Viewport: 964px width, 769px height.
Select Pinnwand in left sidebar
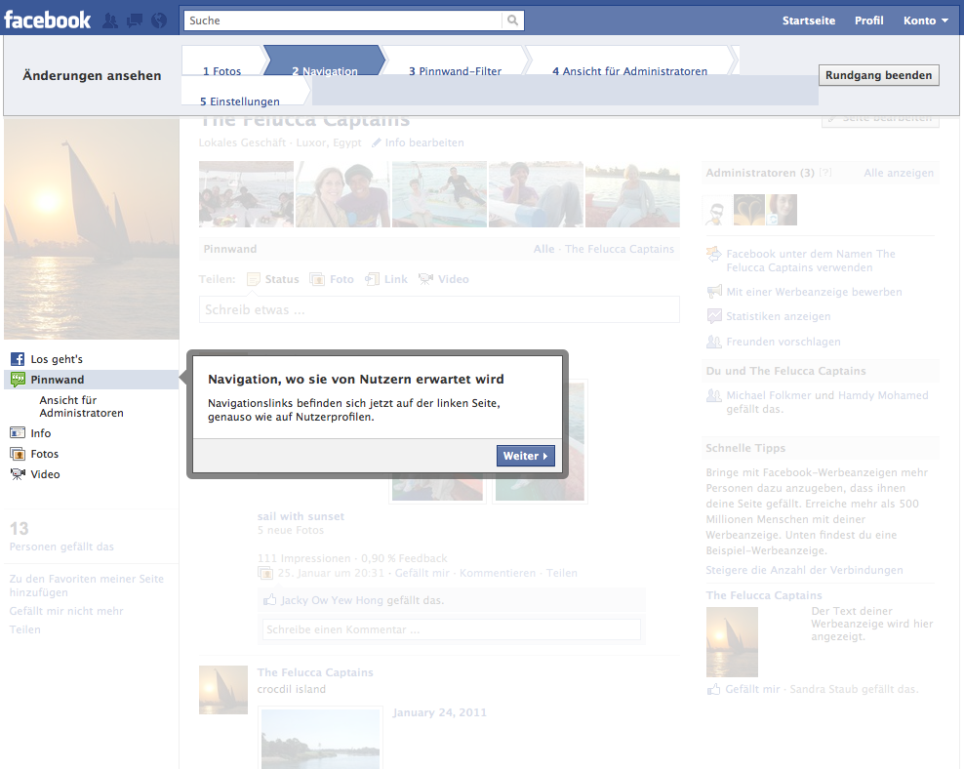tap(92, 380)
